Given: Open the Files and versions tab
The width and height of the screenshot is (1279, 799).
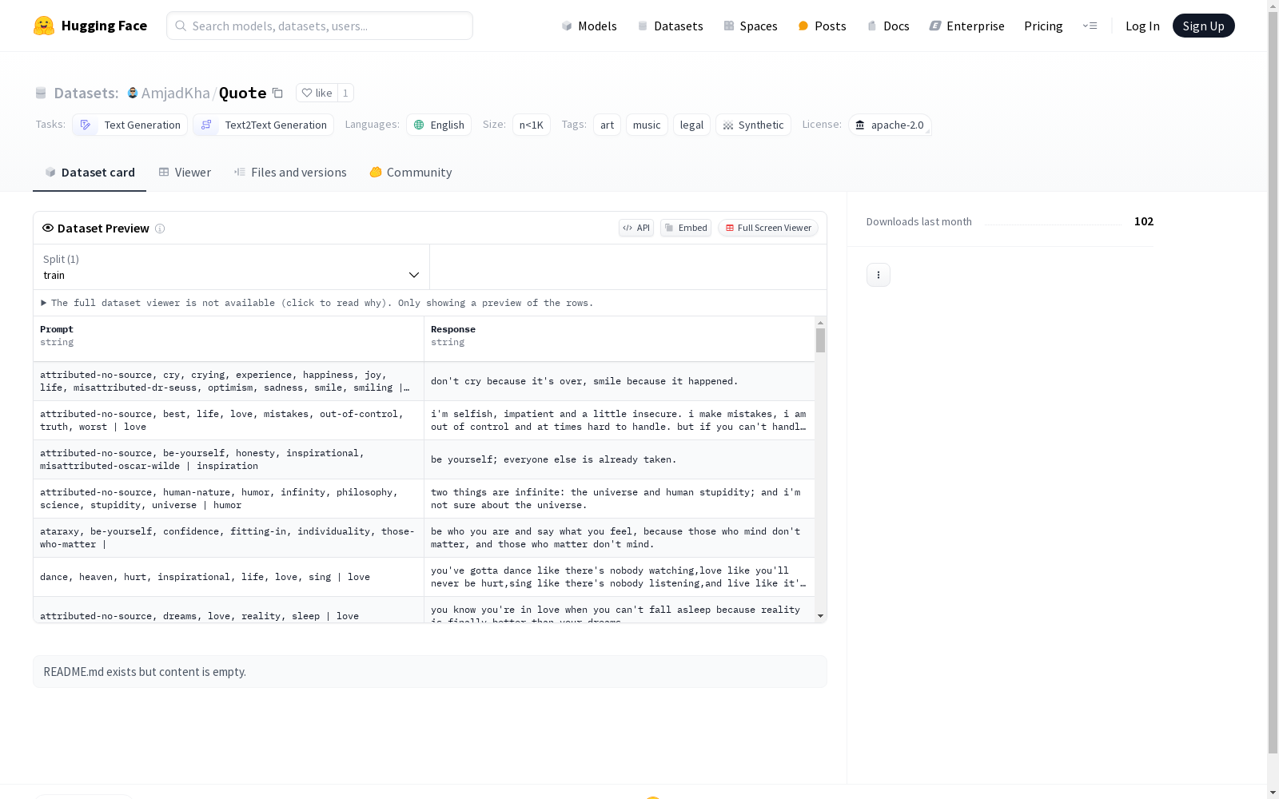Looking at the screenshot, I should point(290,173).
